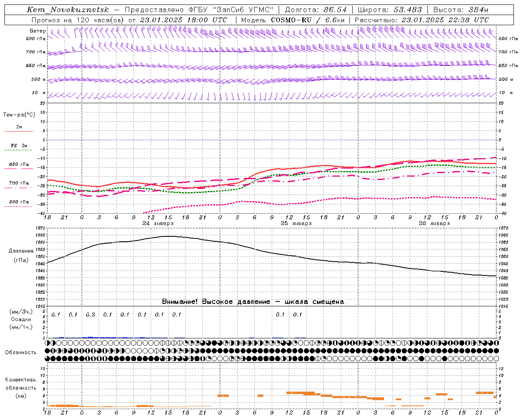Click the Долгота: 86.54 value
520x416 pixels.
[316, 10]
